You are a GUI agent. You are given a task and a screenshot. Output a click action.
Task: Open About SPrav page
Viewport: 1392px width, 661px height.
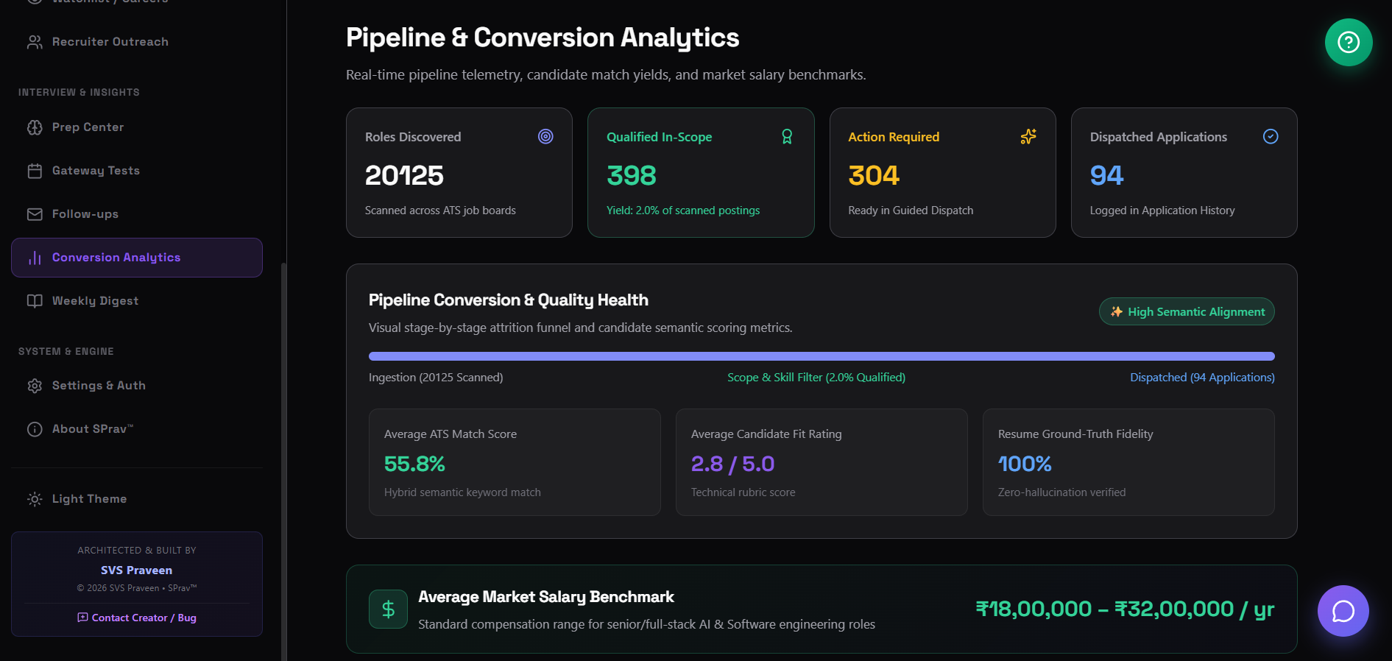click(x=137, y=429)
